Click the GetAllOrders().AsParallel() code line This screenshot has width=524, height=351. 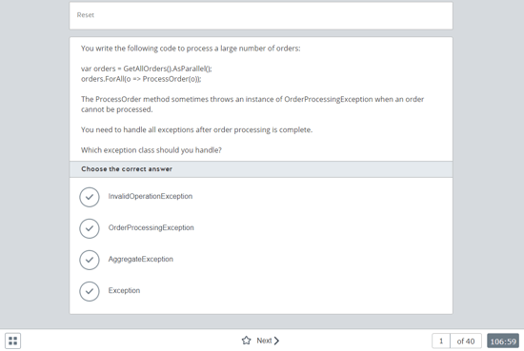point(147,68)
